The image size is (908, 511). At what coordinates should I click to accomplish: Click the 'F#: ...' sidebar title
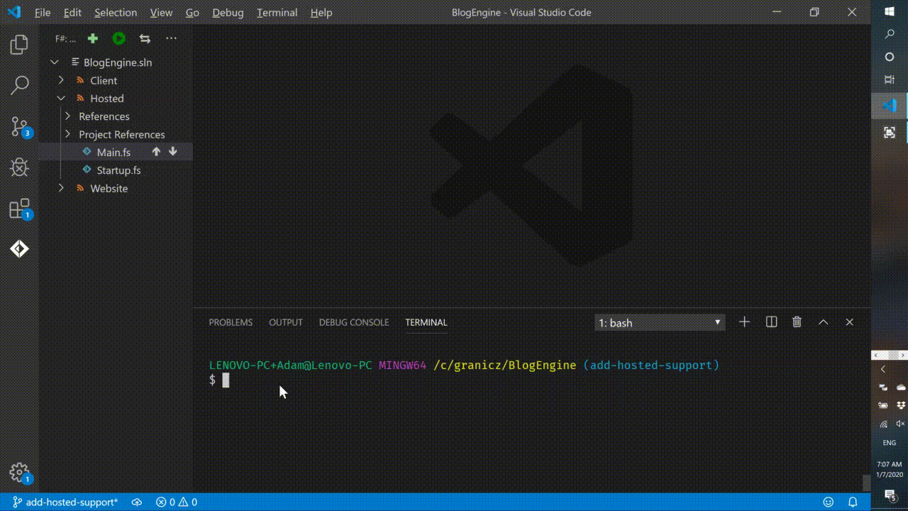(x=65, y=38)
